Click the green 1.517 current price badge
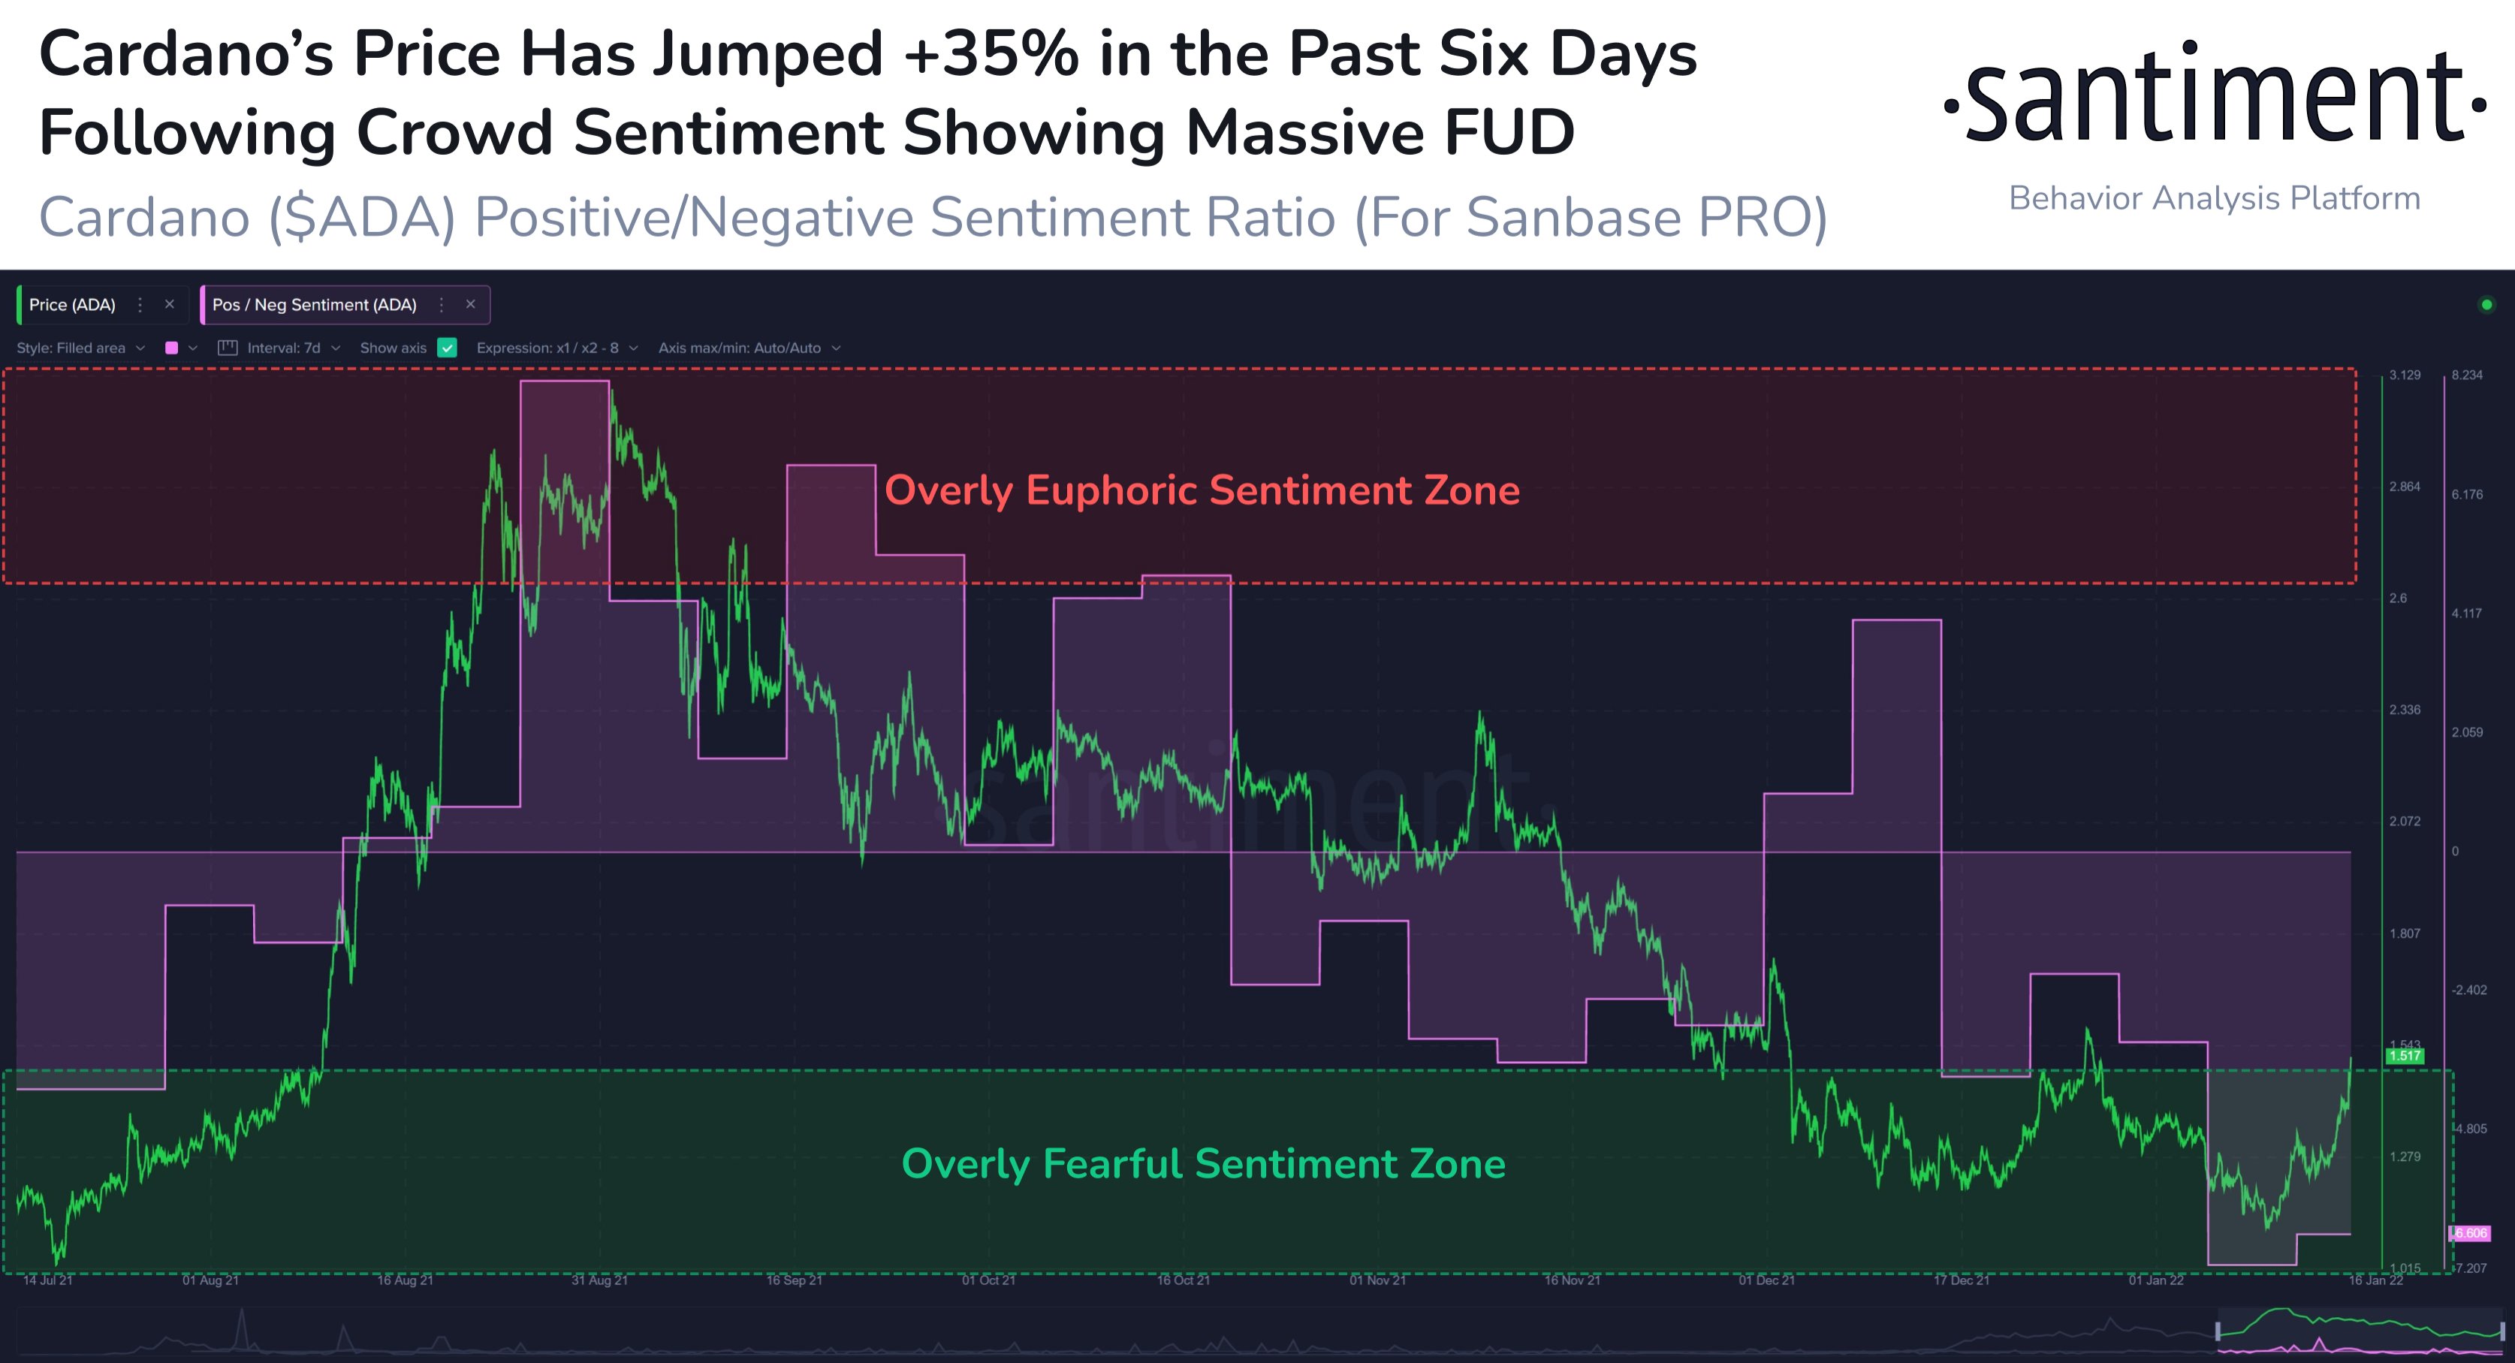Screen dimensions: 2515x1363 tap(2404, 1055)
